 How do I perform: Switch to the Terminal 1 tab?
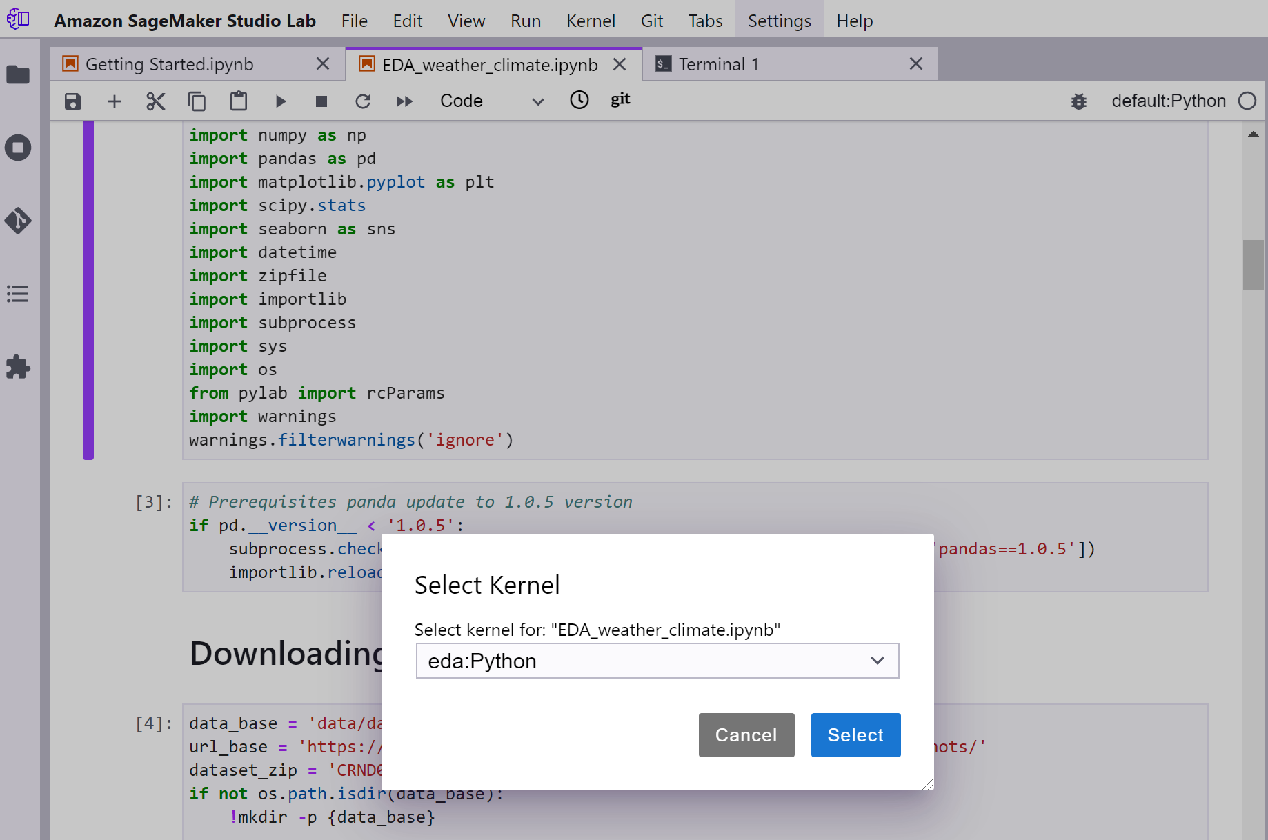click(x=718, y=64)
